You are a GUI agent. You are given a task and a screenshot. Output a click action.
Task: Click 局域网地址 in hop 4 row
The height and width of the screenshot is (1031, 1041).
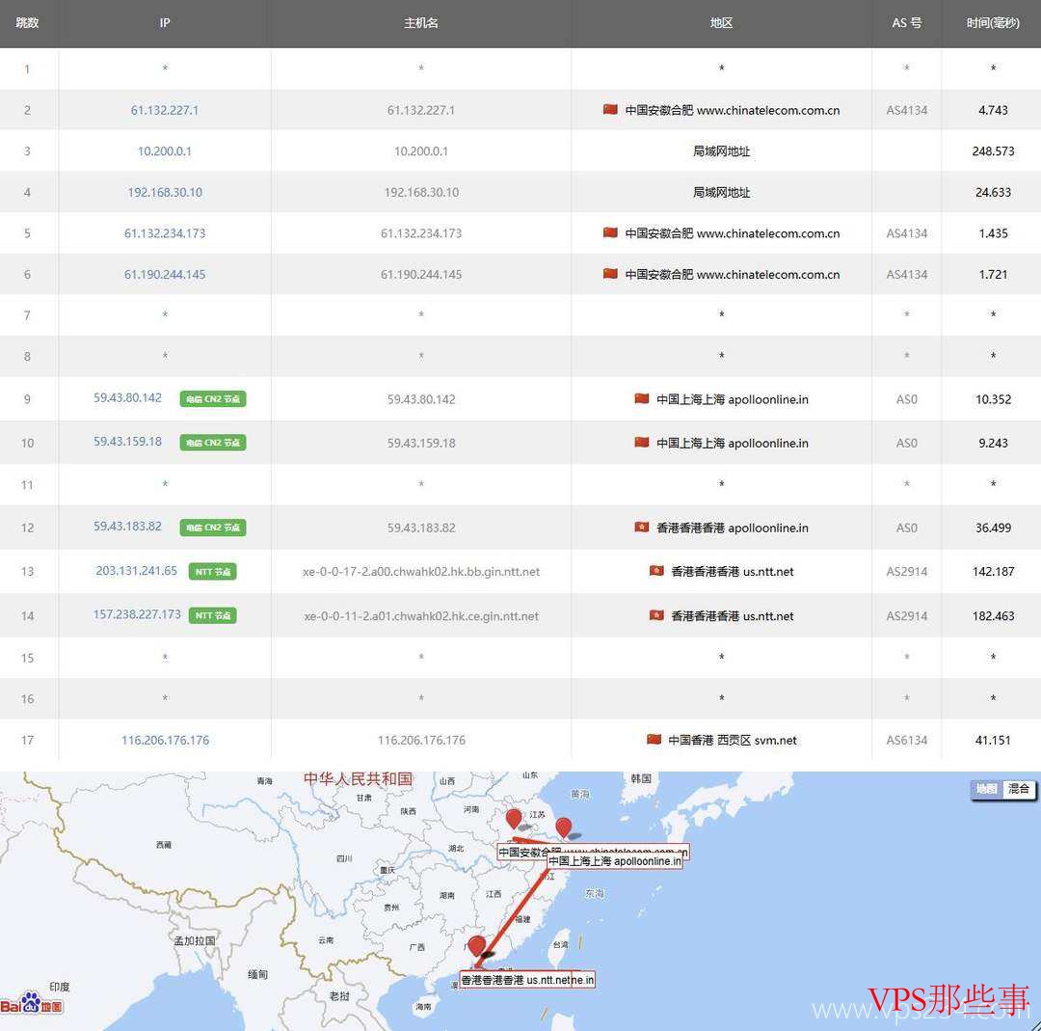[x=721, y=193]
